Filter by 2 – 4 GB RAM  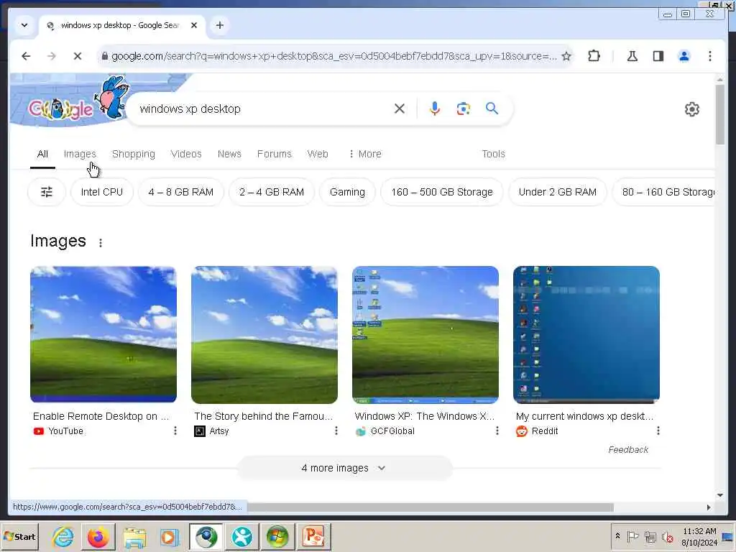tap(271, 192)
